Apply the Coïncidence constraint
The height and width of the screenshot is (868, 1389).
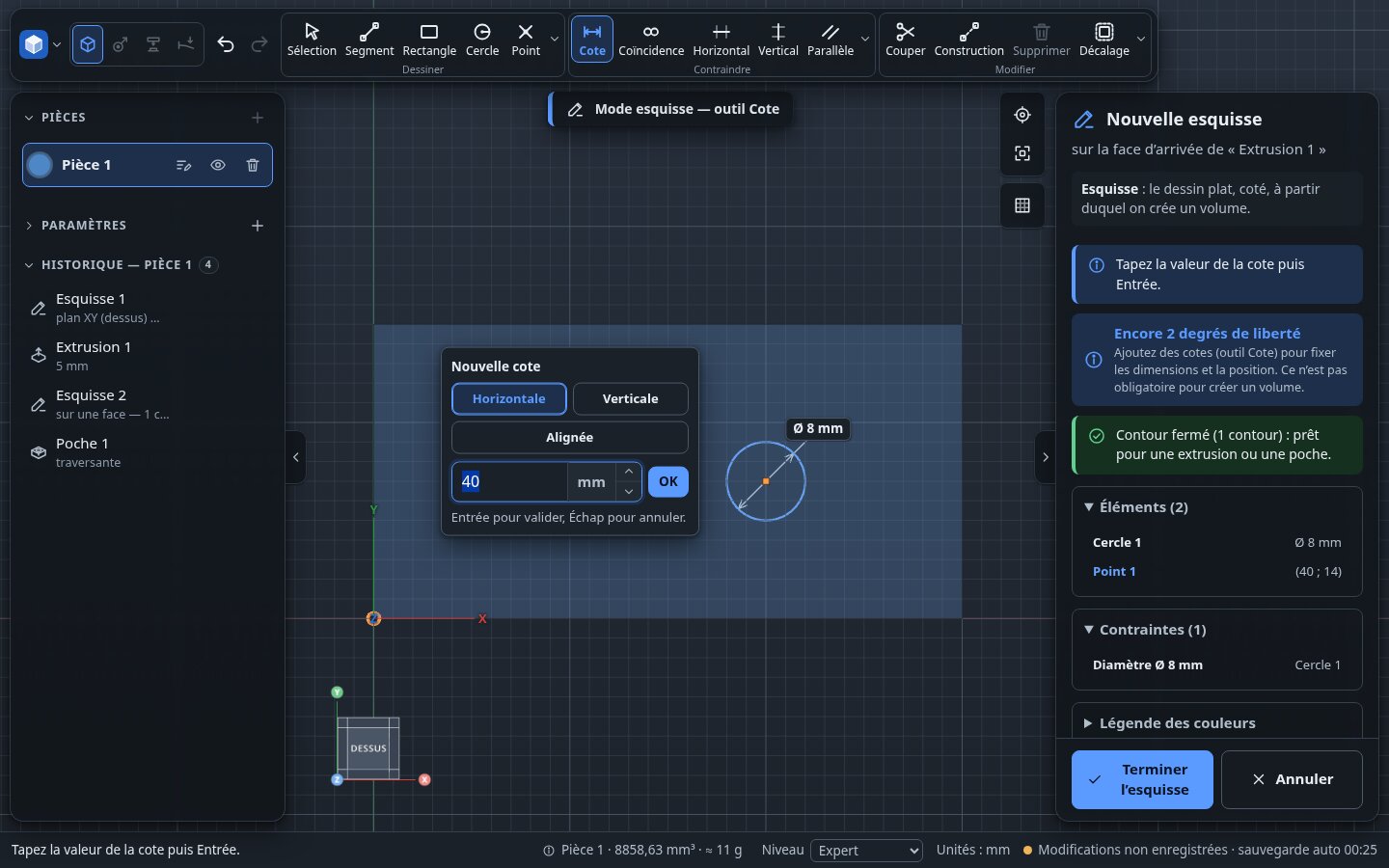(651, 40)
